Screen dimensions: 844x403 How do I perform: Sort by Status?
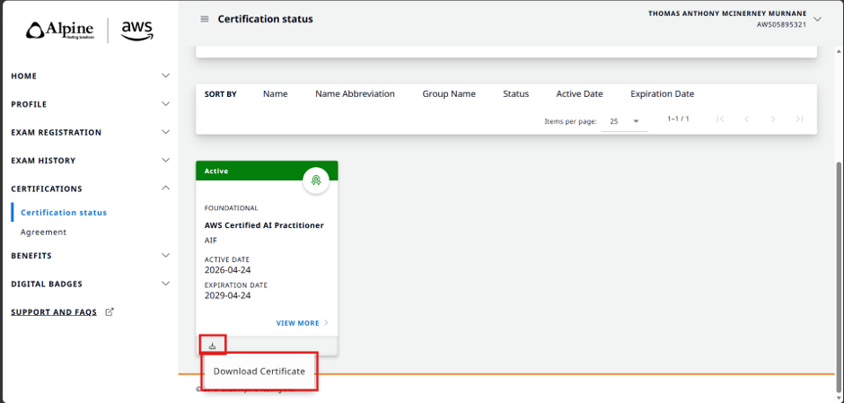[x=515, y=93]
